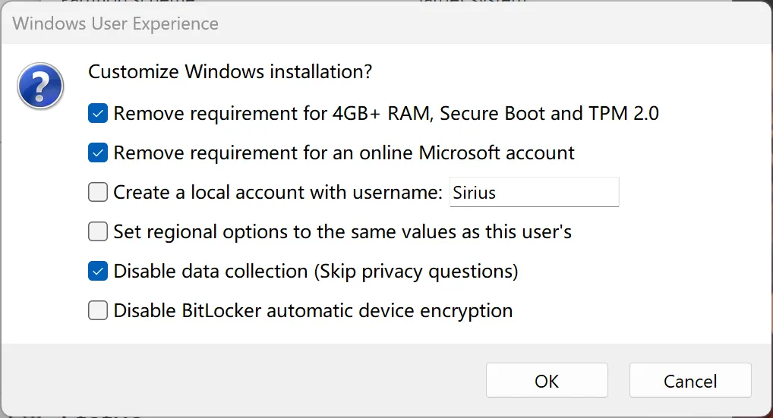
Task: Click the Windows User Experience title text
Action: [115, 24]
